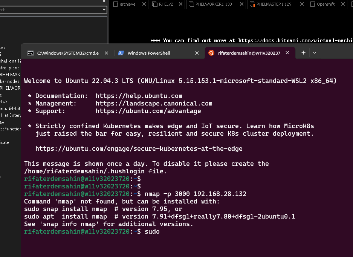Close the cmd.exe terminal tab
Image resolution: width=353 pixels, height=257 pixels.
(x=107, y=53)
